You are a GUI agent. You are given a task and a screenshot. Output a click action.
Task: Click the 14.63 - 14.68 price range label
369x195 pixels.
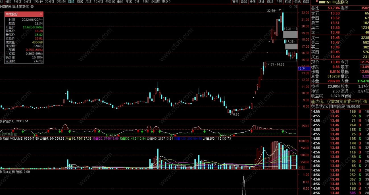coord(275,64)
